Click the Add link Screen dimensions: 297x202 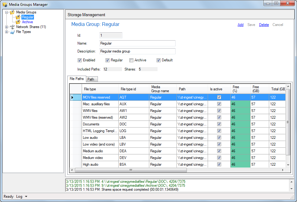pyautogui.click(x=240, y=25)
